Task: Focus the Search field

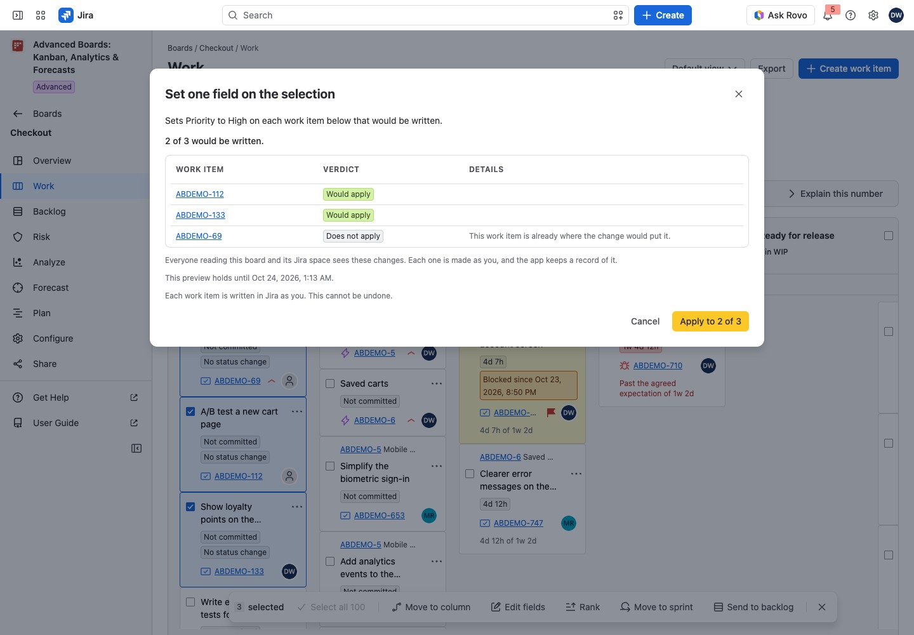Action: (x=425, y=15)
